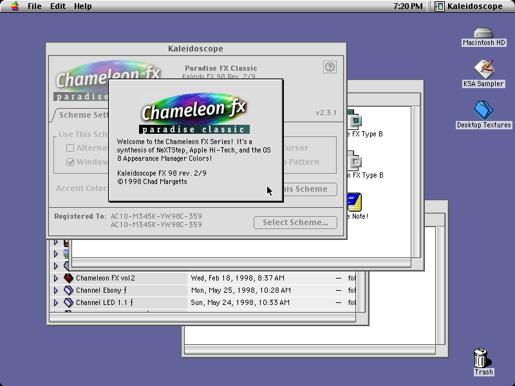
Task: Select the Desktop Textures folder icon
Action: (x=483, y=110)
